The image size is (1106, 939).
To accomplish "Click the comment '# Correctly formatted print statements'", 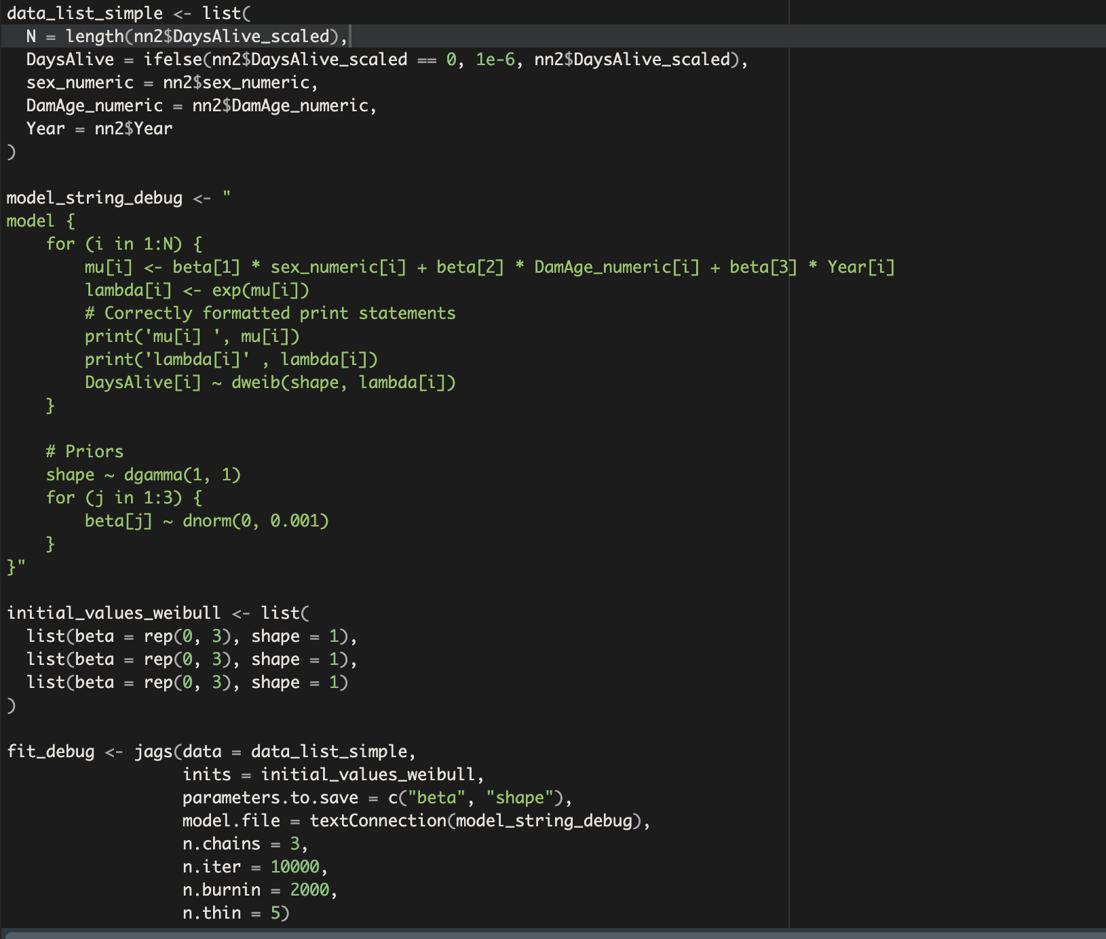I will click(x=270, y=313).
